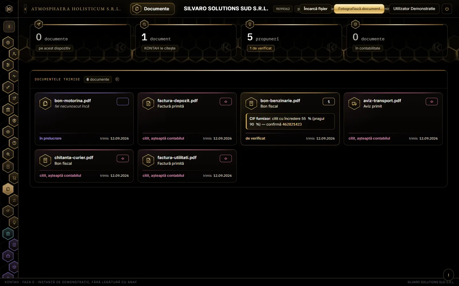Image resolution: width=459 pixels, height=286 pixels.
Task: Open the sliders settings hexagon
Action: 8,65
